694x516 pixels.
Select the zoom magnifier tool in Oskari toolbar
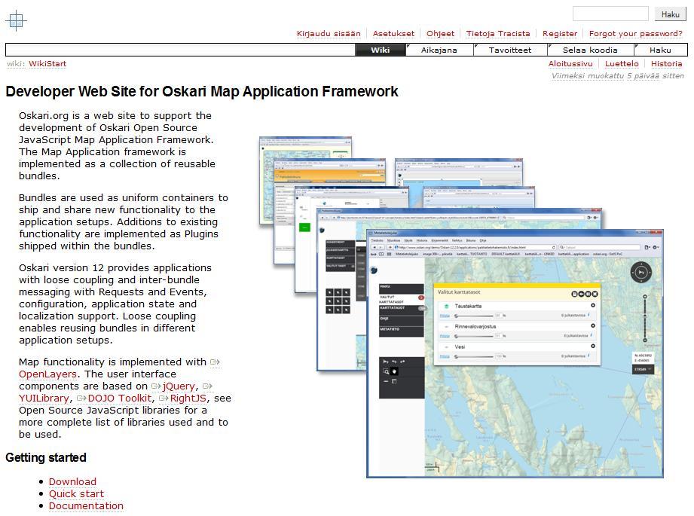coord(386,371)
